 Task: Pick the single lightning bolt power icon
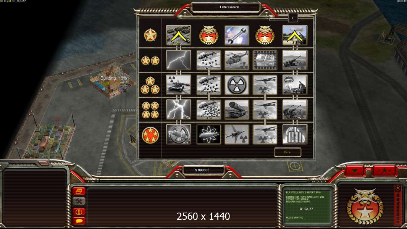178,60
